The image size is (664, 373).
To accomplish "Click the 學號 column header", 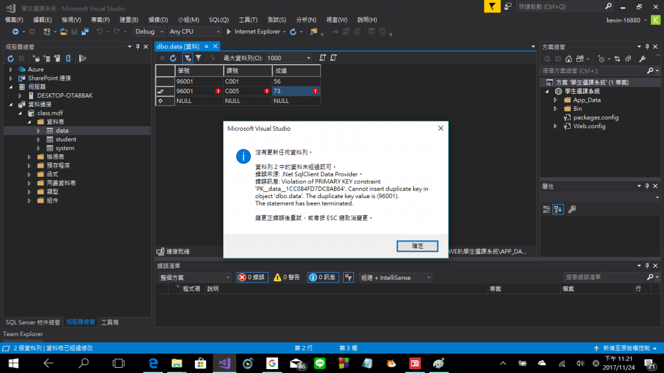I will (199, 71).
